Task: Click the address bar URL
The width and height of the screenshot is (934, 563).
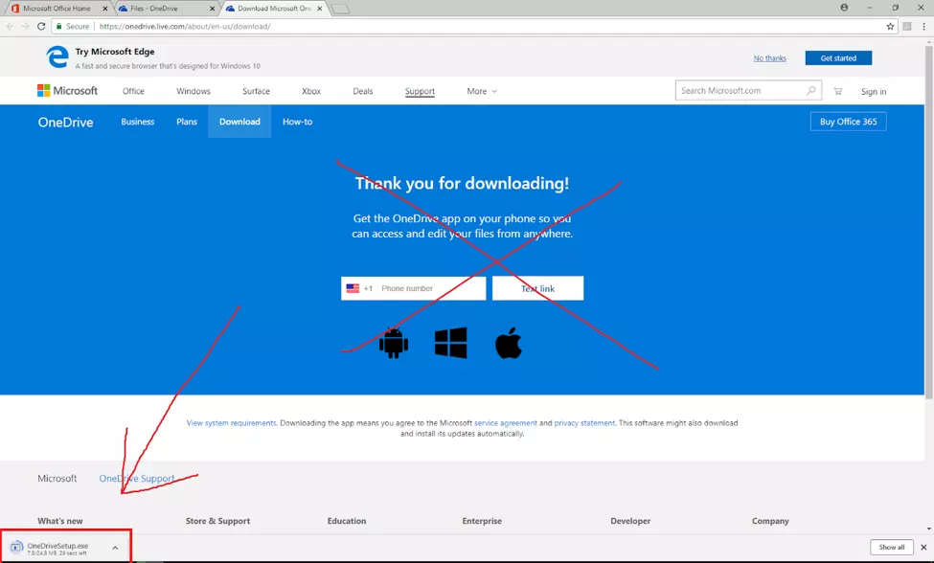Action: pos(185,26)
